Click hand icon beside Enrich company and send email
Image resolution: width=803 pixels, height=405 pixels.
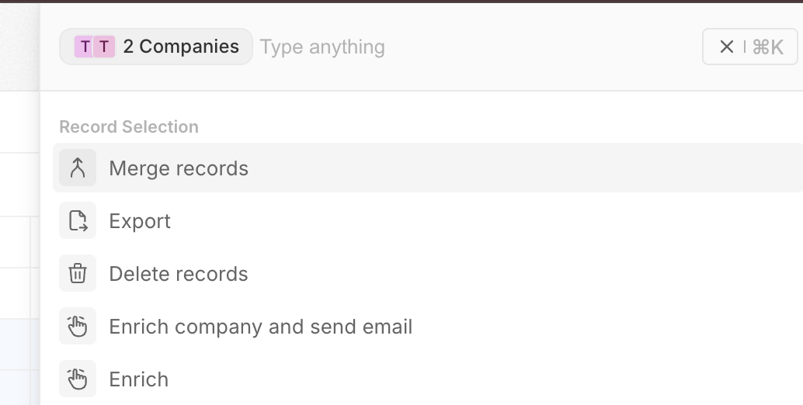(x=78, y=327)
